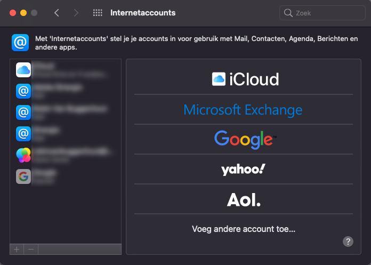
Task: Select the third @ account in sidebar
Action: tap(23, 113)
